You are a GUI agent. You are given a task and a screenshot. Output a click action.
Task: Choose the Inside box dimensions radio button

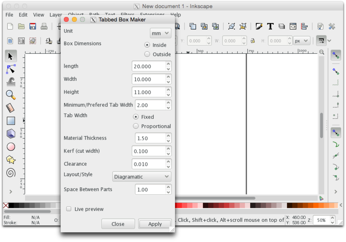[147, 45]
